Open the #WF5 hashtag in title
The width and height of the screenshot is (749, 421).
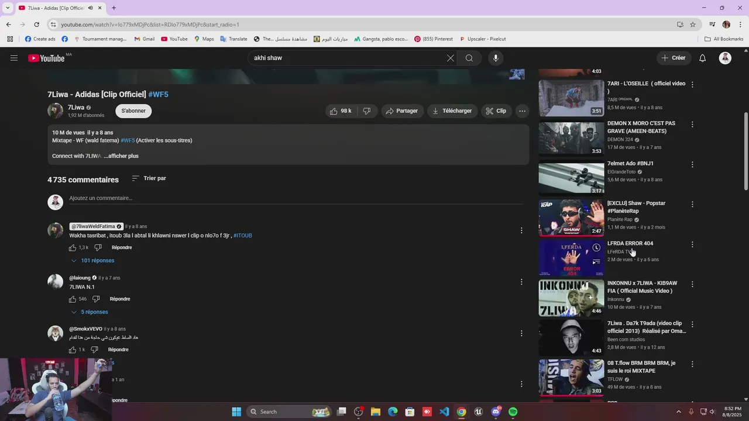pos(158,94)
